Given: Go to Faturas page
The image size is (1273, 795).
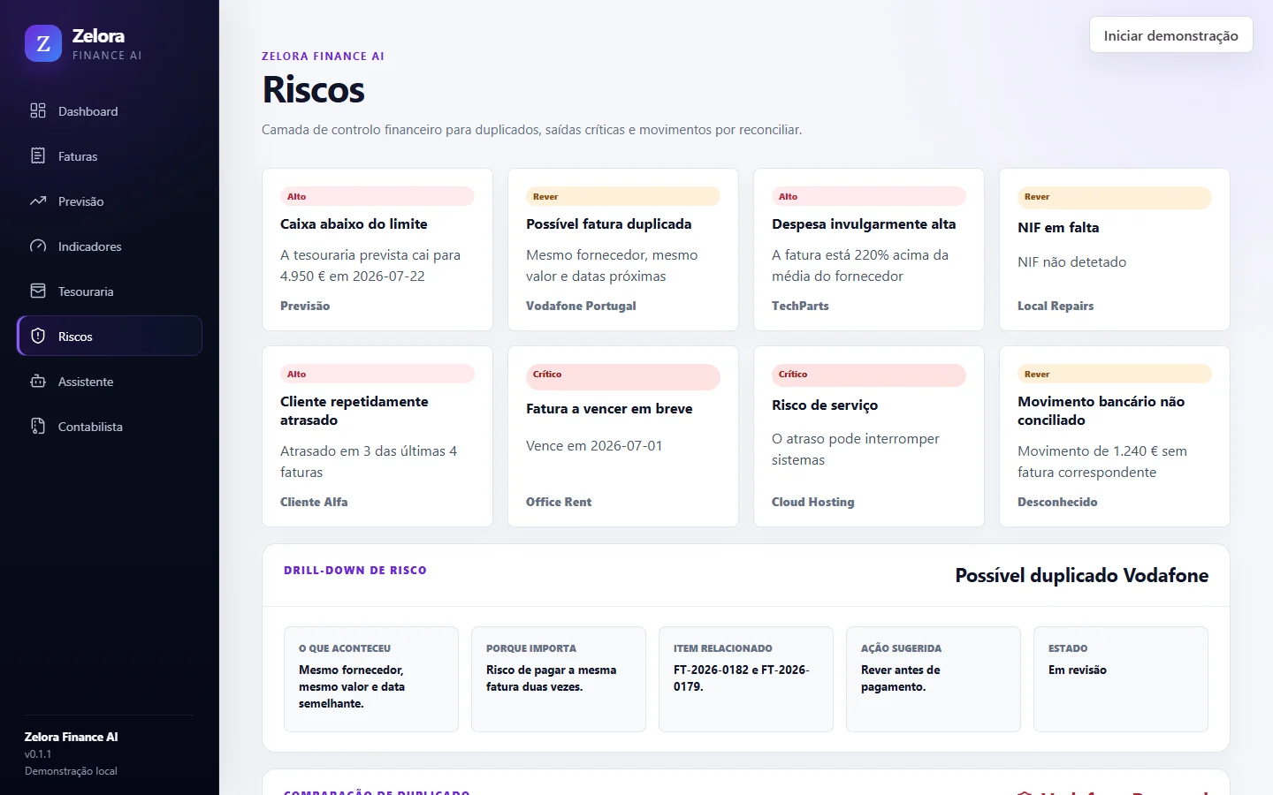Looking at the screenshot, I should click(x=110, y=156).
